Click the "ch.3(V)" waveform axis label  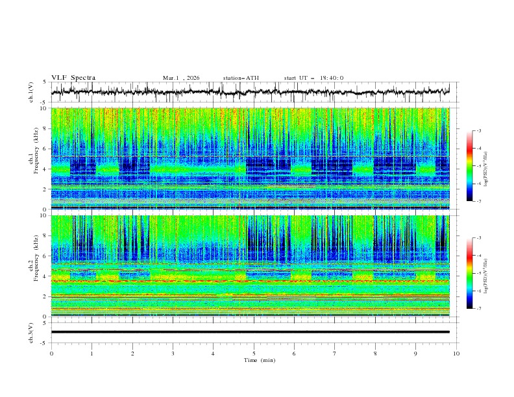tap(31, 333)
